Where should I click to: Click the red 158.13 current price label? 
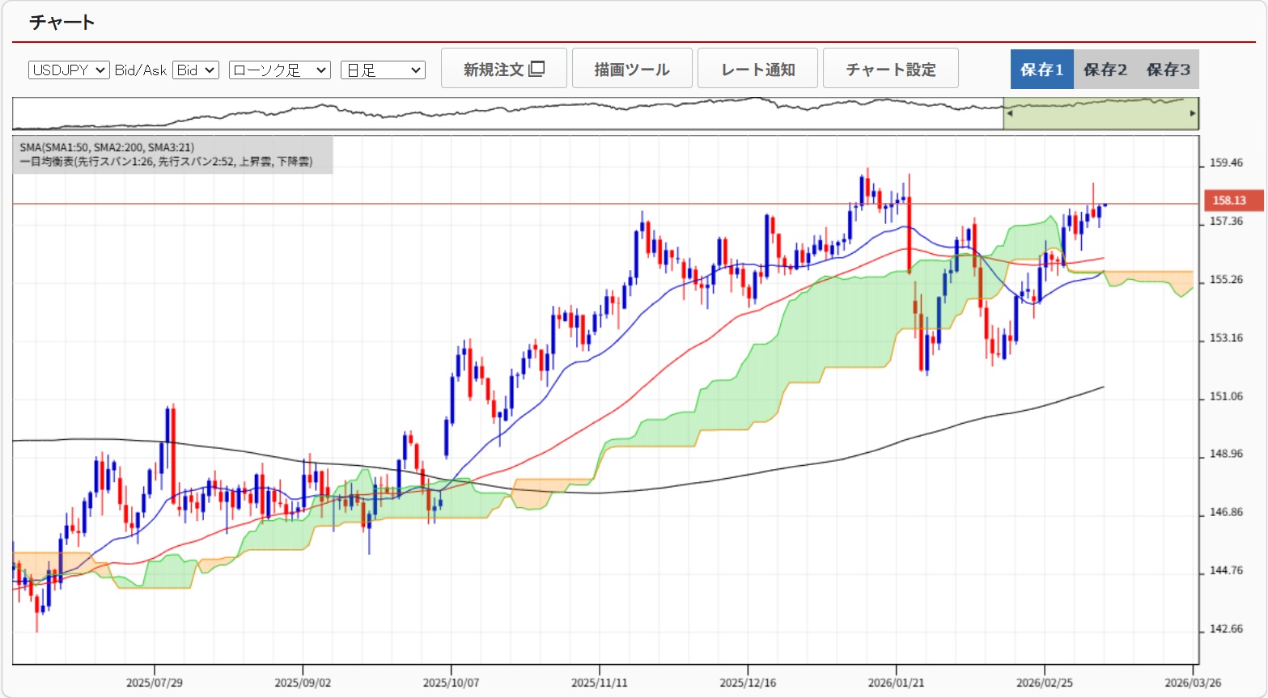(1228, 201)
